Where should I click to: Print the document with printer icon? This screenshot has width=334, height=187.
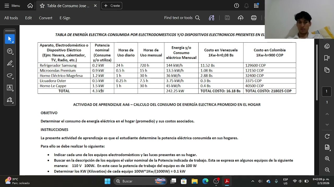point(254,18)
